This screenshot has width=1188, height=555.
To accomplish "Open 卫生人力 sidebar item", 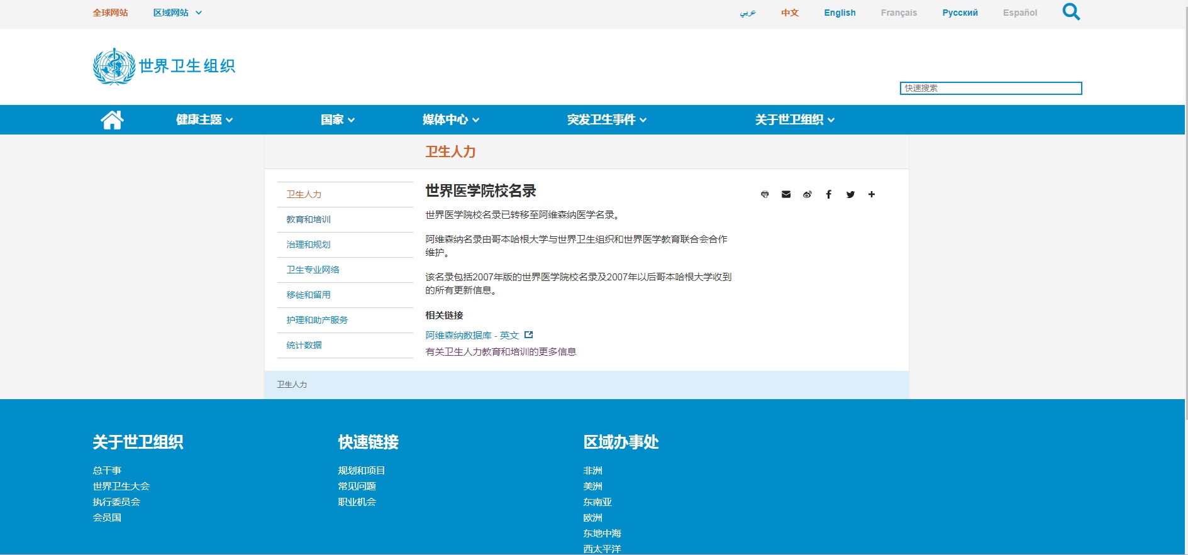I will click(345, 194).
